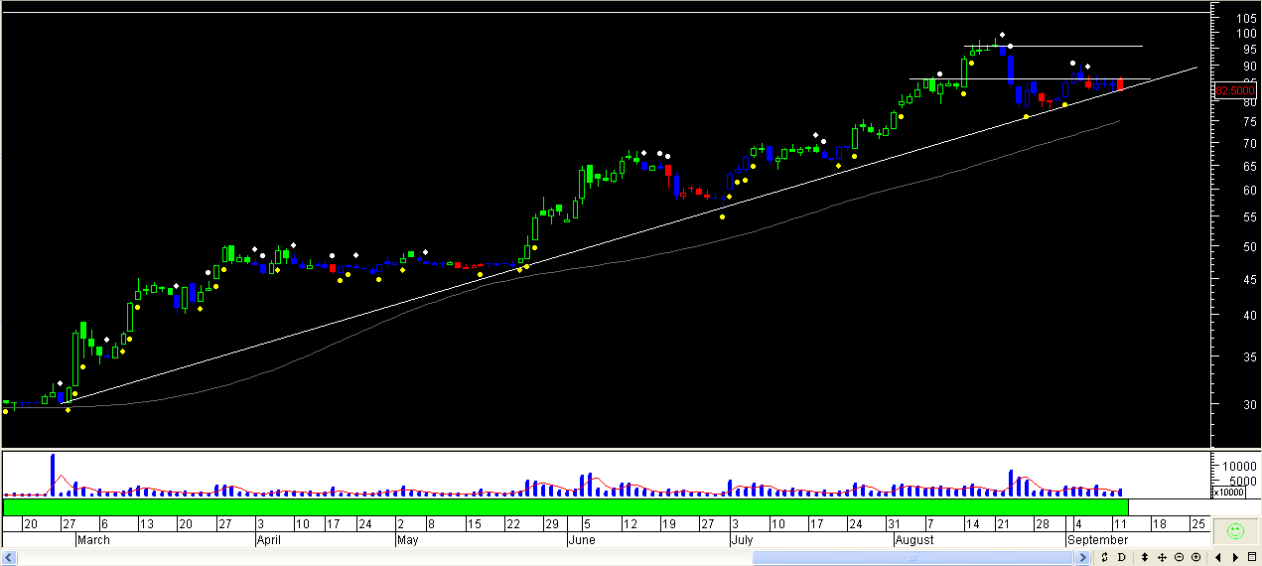Click the green indicator bar below volume

click(565, 506)
